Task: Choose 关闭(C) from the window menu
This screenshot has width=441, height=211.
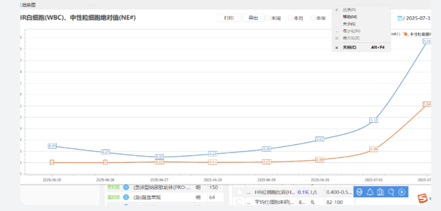Action: click(x=349, y=47)
